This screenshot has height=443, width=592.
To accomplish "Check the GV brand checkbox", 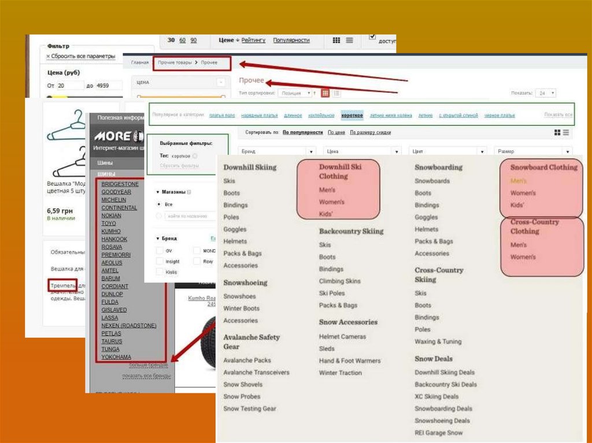I will (x=160, y=251).
